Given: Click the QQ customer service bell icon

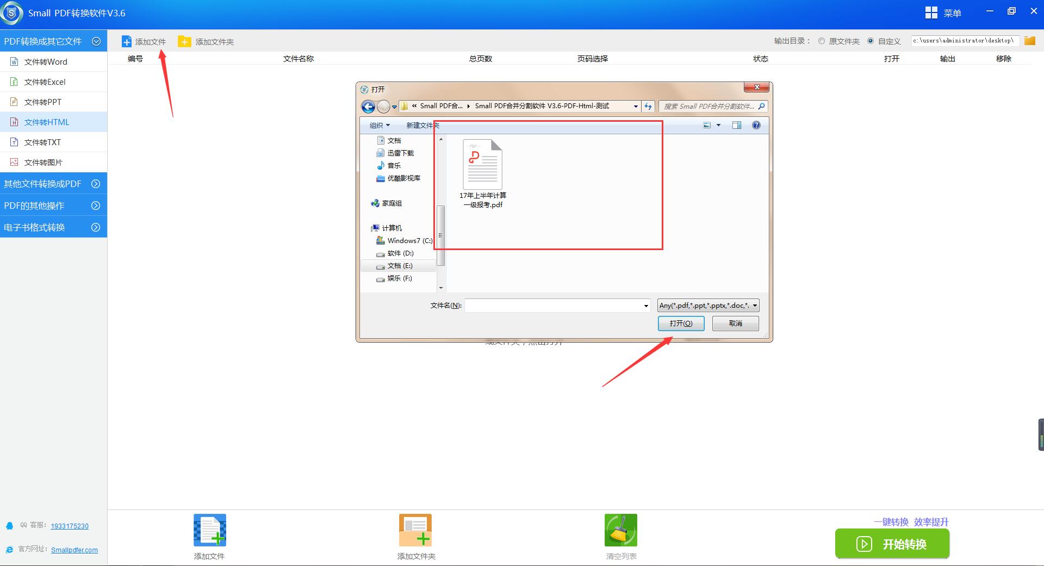Looking at the screenshot, I should pos(9,526).
